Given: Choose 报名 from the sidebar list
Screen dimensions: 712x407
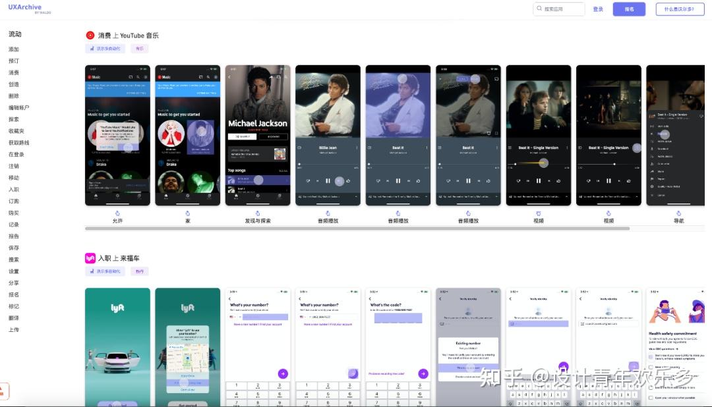Looking at the screenshot, I should [x=14, y=294].
